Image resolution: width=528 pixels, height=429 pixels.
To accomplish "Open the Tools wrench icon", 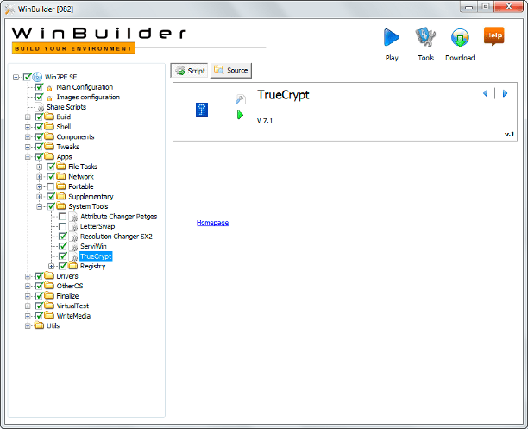I will click(x=425, y=37).
